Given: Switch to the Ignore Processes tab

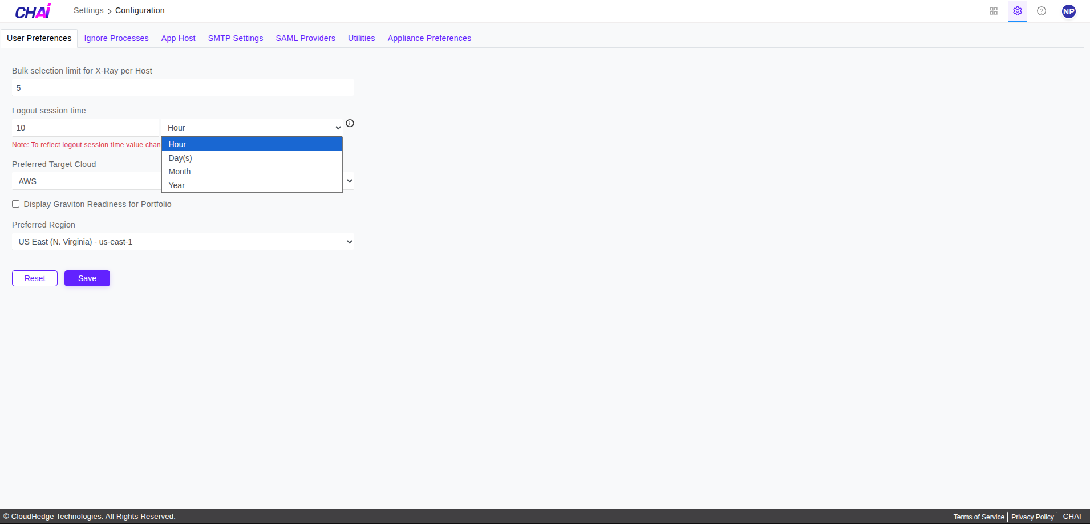Looking at the screenshot, I should pyautogui.click(x=116, y=38).
